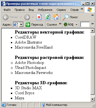
Task: Stop page loading with red X icon
Action: click(x=39, y=17)
